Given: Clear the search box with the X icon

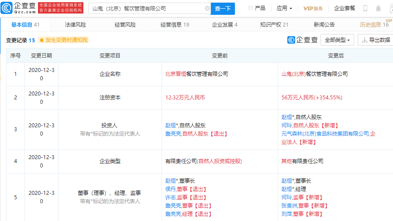Looking at the screenshot, I should [x=207, y=9].
